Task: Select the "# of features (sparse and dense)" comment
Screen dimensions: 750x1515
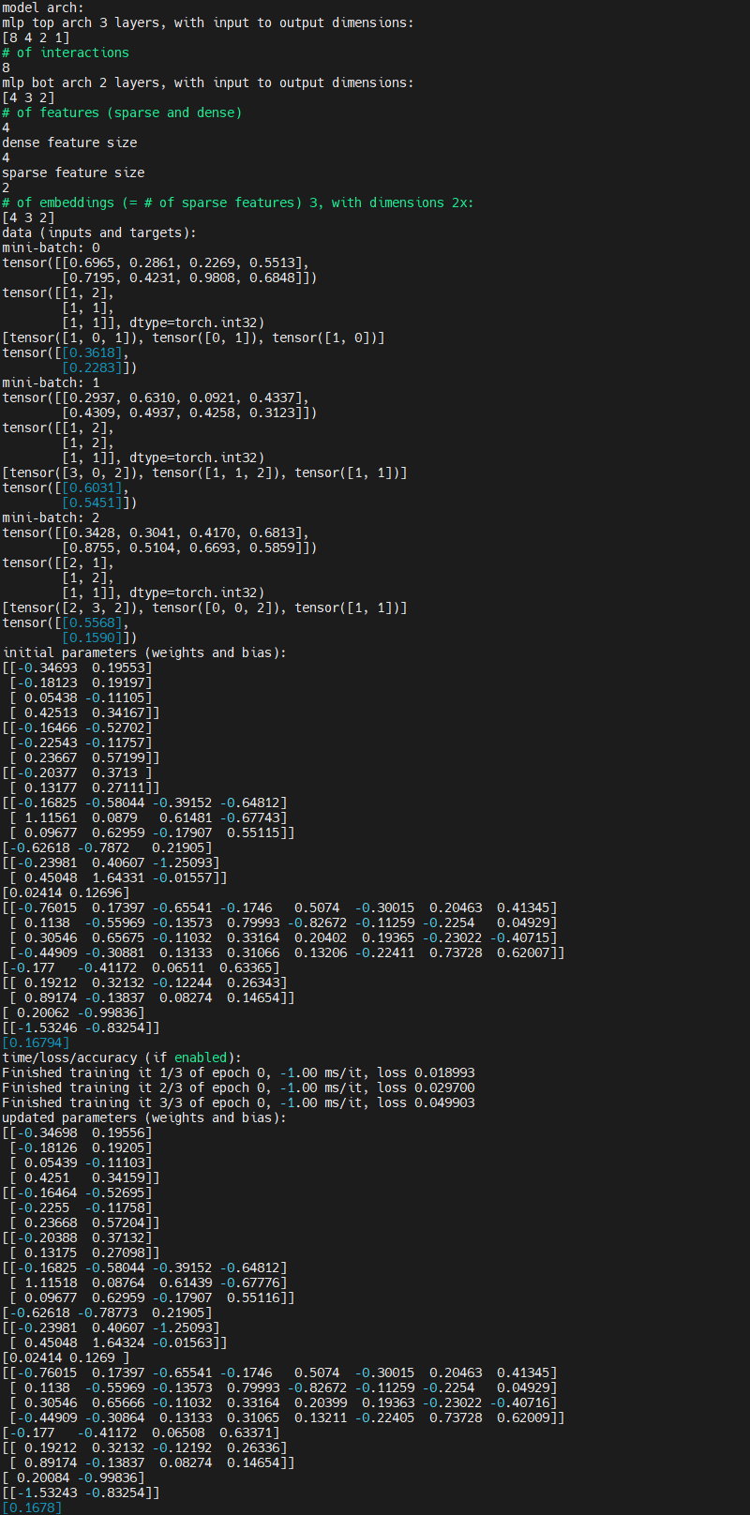Action: 122,112
